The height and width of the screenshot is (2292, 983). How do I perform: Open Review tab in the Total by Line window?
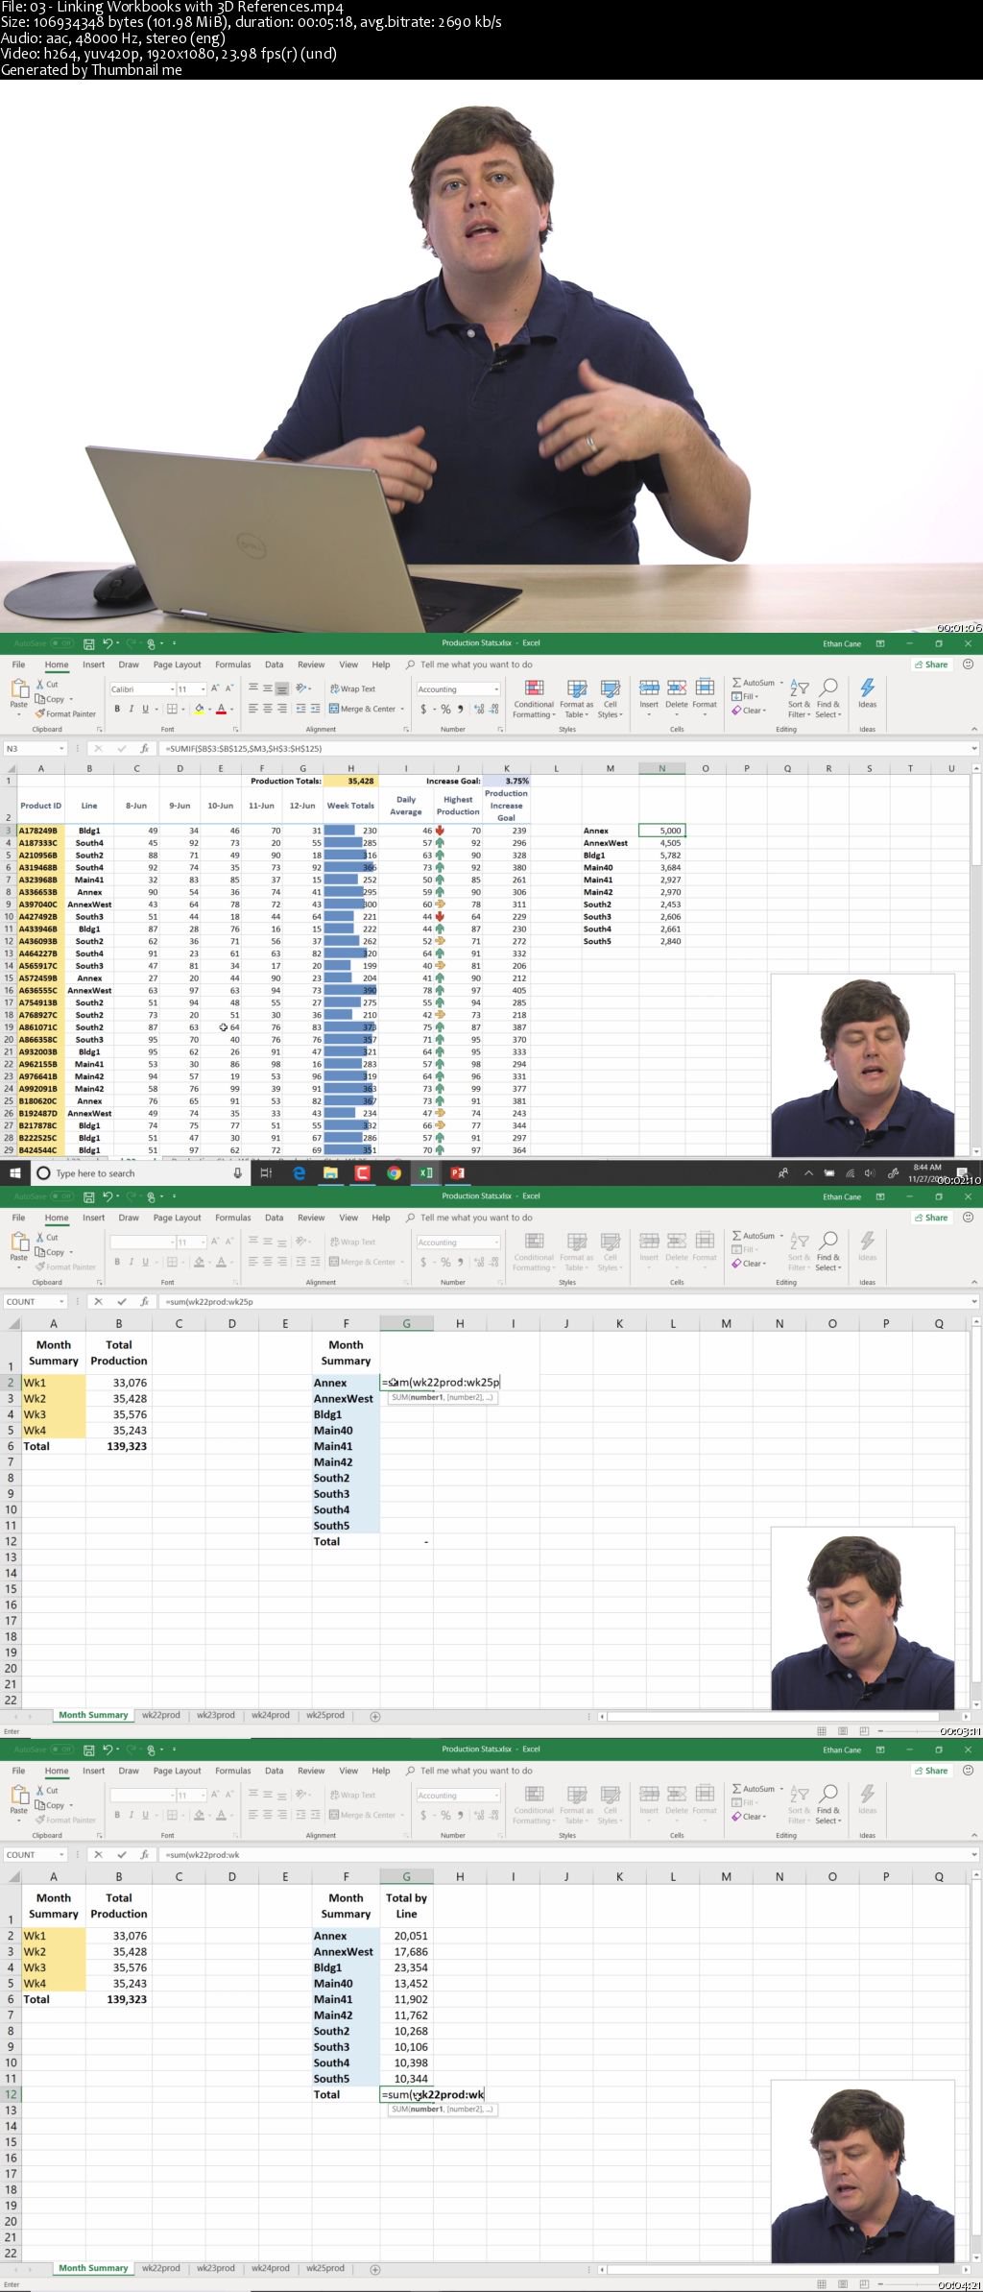(311, 1771)
